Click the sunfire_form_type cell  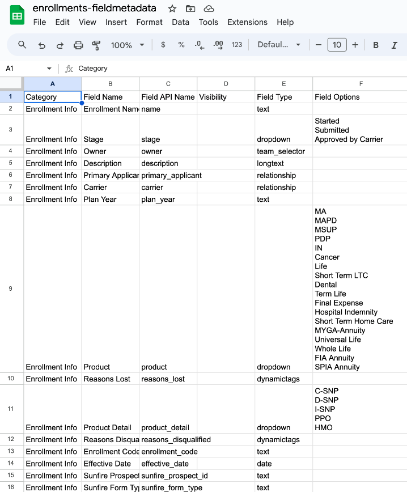click(168, 487)
